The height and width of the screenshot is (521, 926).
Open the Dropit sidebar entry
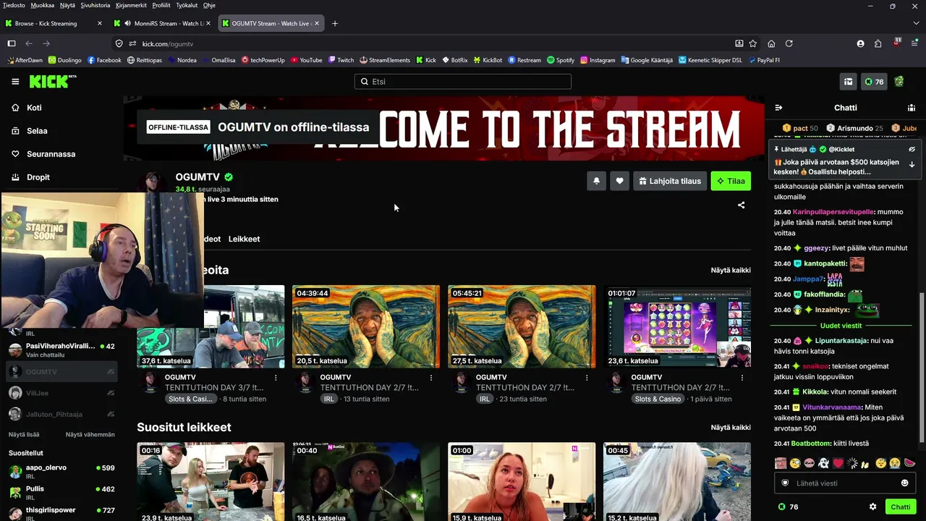coord(38,177)
